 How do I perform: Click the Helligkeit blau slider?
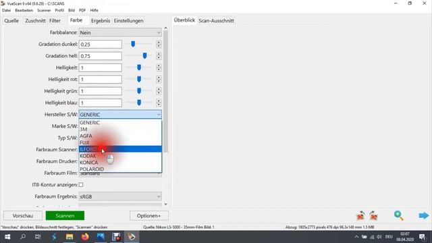point(139,103)
